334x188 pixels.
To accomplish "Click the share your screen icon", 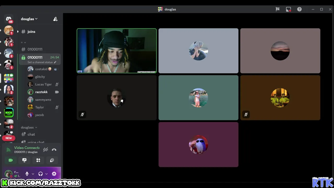I will pos(24,160).
